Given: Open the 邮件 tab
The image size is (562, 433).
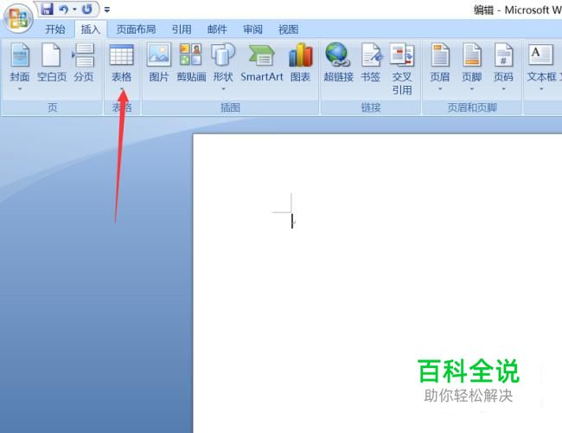Looking at the screenshot, I should coord(217,29).
